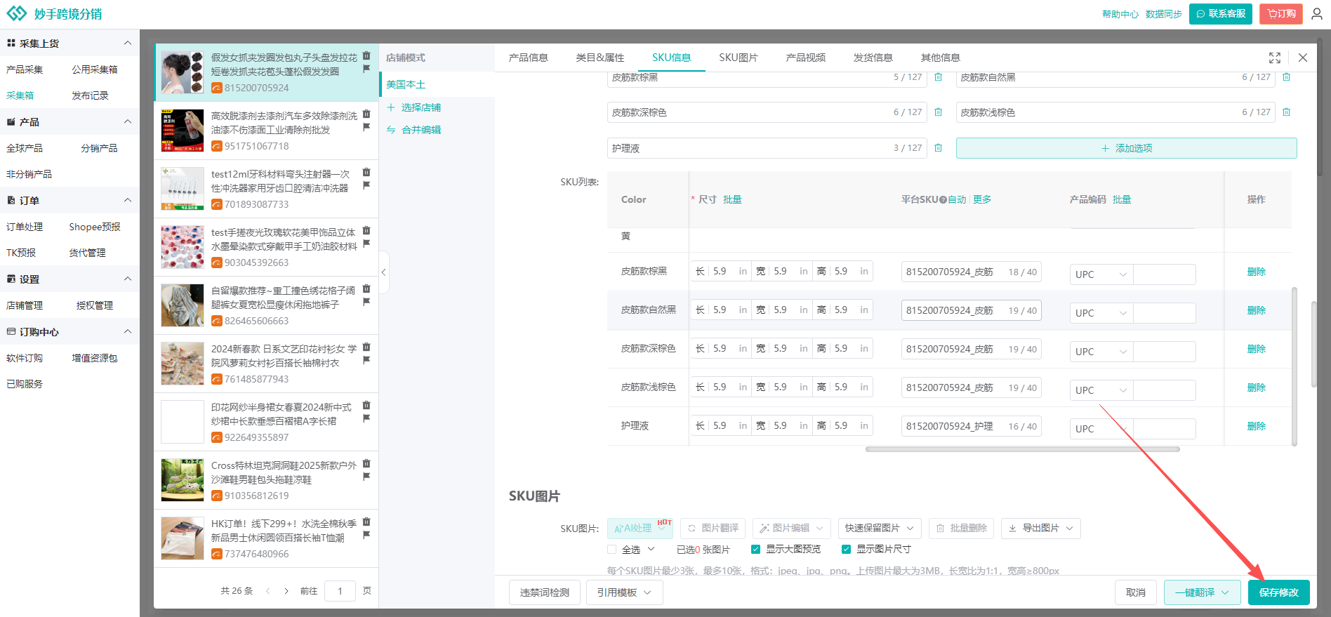The image size is (1331, 617).
Task: Click trash icon on the first hair bun product
Action: 366,55
